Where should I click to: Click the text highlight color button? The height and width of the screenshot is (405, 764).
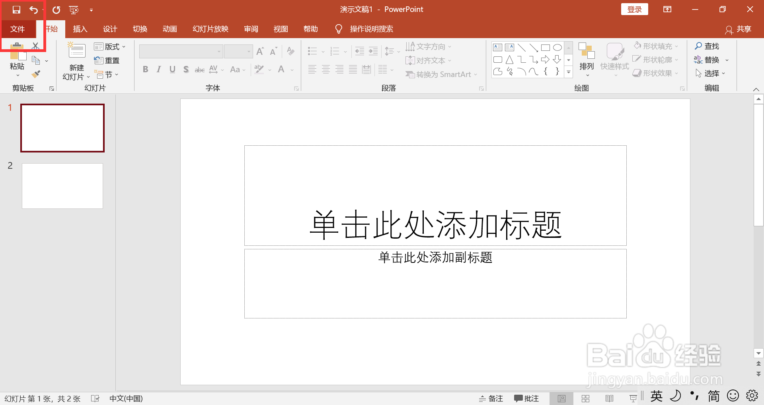[259, 69]
